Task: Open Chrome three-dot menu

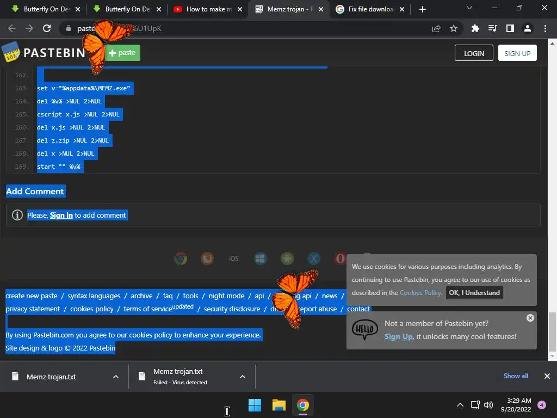Action: pyautogui.click(x=545, y=28)
